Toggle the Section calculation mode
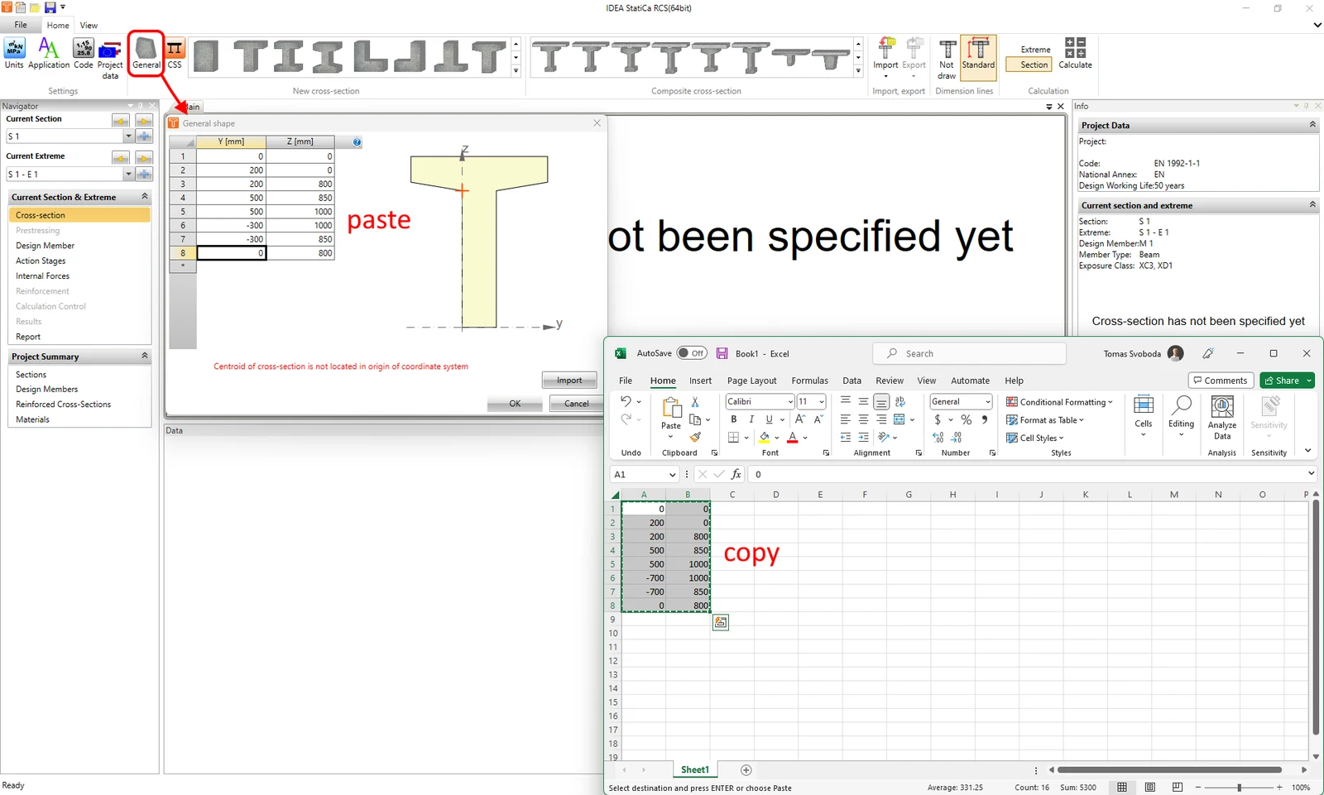 [1034, 65]
